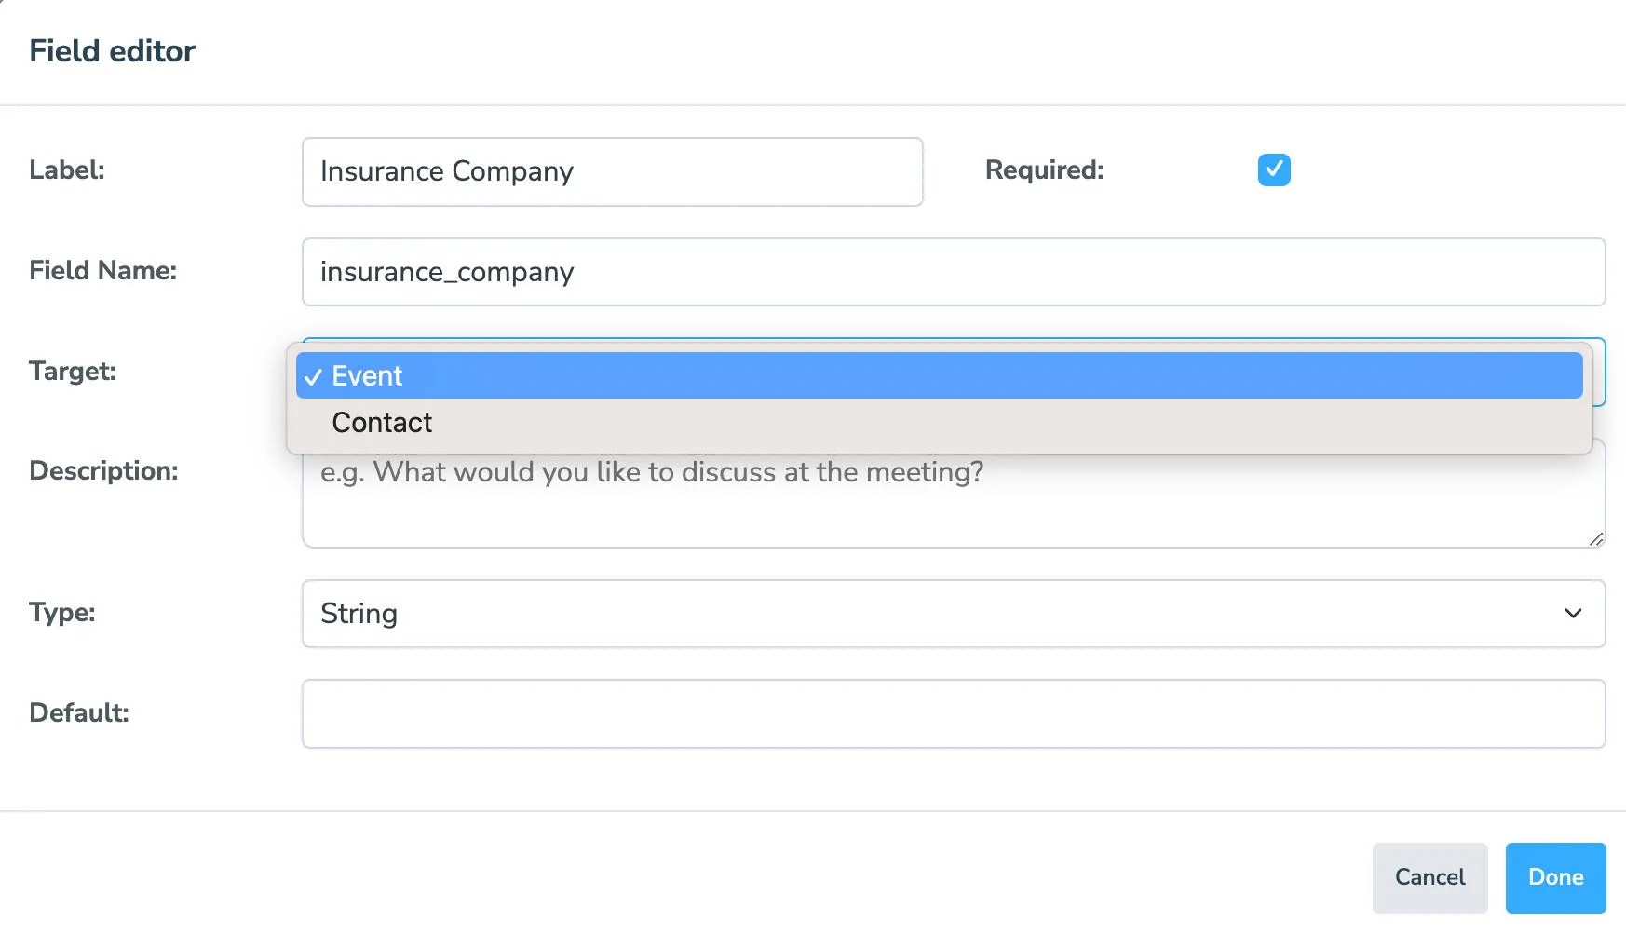Viewport: 1626px width, 935px height.
Task: Click the checkmark icon beside Event
Action: [x=315, y=376]
